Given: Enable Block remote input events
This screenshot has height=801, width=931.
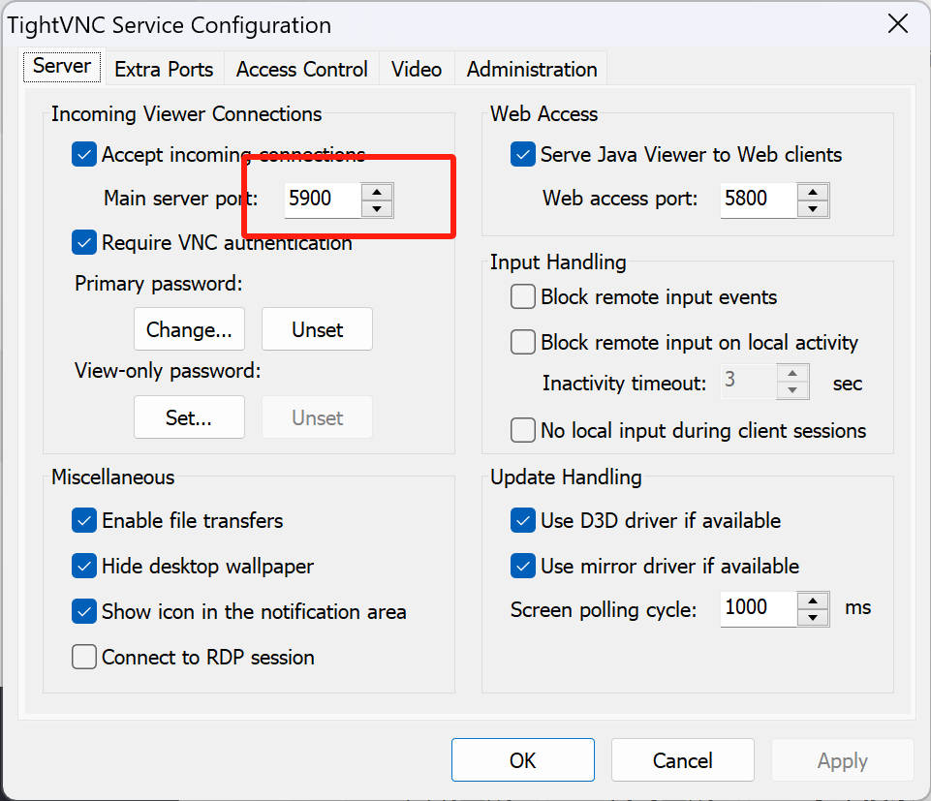Looking at the screenshot, I should point(522,296).
